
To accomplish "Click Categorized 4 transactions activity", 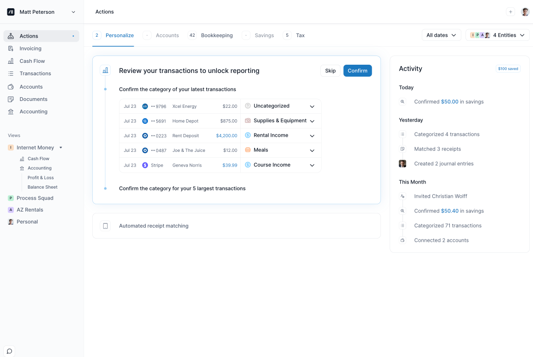I will coord(447,134).
